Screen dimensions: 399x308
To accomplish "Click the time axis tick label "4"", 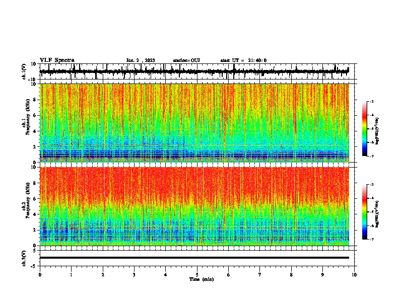I will click(166, 275).
